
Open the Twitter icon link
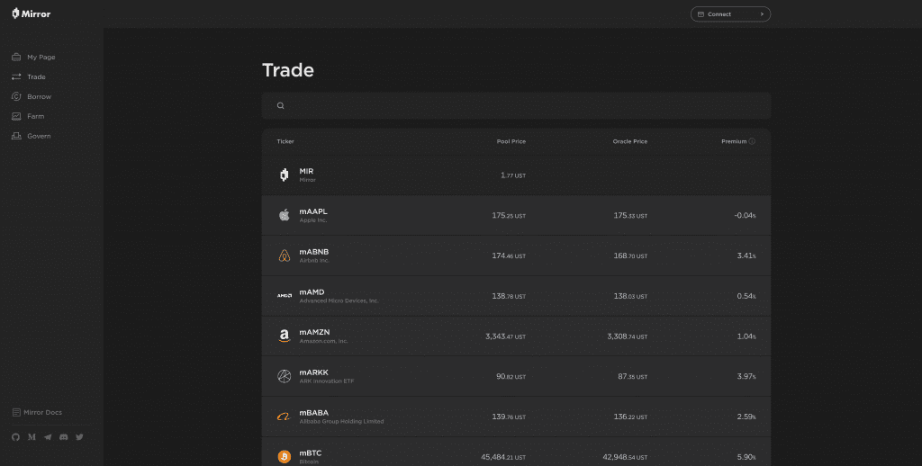[79, 437]
